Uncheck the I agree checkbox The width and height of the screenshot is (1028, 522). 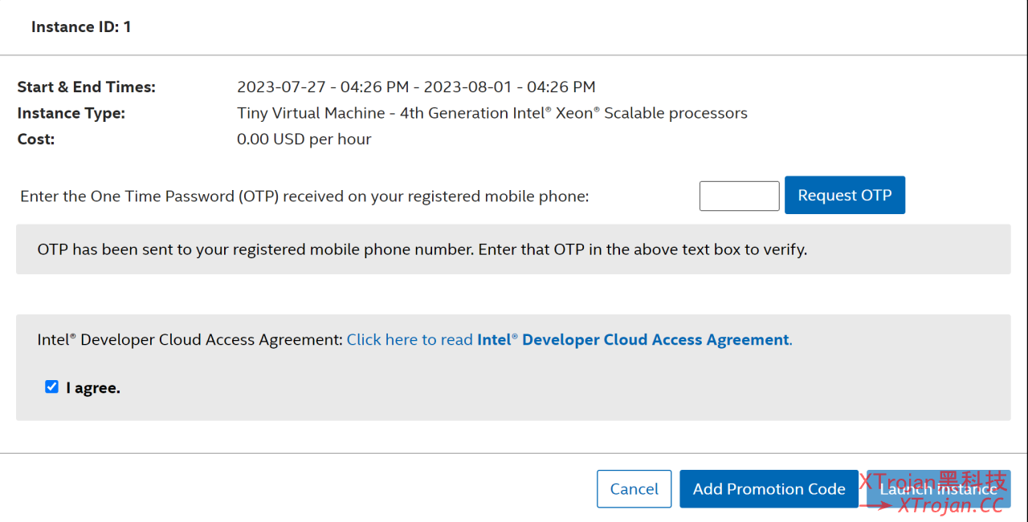point(52,387)
